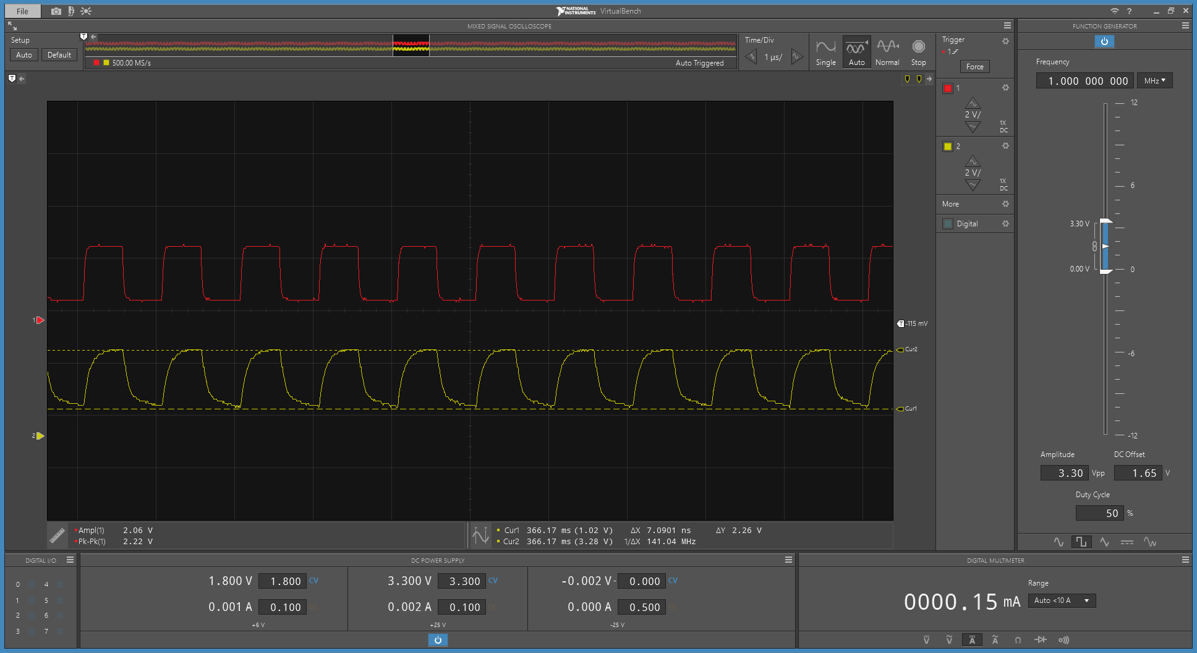The image size is (1197, 653).
Task: Select continuity test mode on multimeter
Action: pos(1063,640)
